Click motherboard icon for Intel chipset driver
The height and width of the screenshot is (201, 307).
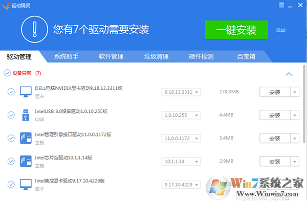point(26,161)
